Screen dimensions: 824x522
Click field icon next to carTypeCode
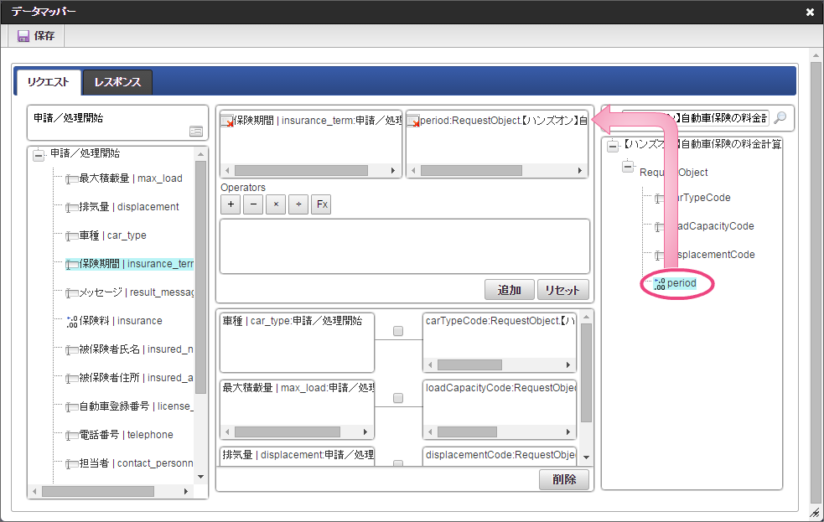660,199
